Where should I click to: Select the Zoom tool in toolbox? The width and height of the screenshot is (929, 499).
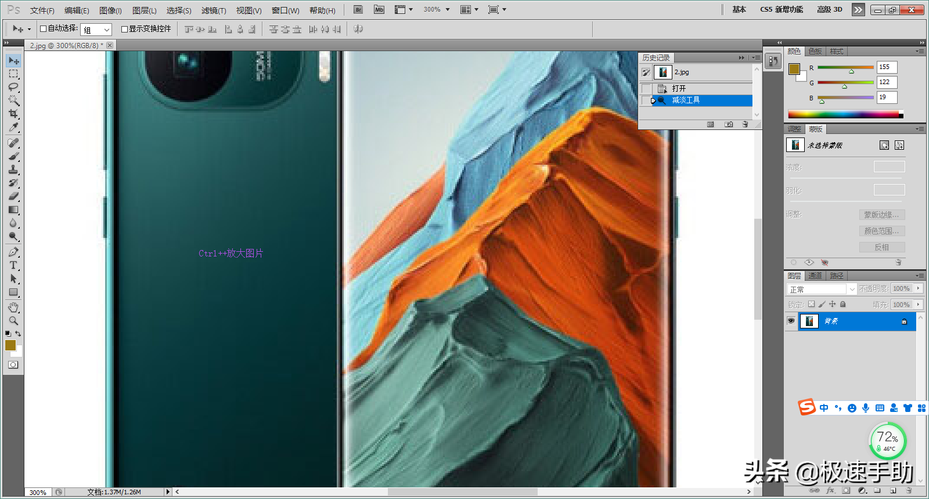point(13,320)
